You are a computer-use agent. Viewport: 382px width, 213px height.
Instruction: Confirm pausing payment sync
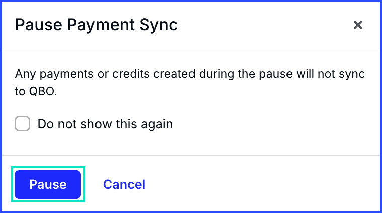(x=48, y=184)
